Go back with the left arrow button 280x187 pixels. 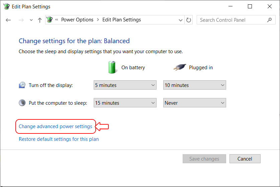(8, 20)
